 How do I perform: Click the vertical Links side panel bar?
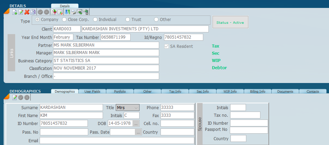coord(11,53)
